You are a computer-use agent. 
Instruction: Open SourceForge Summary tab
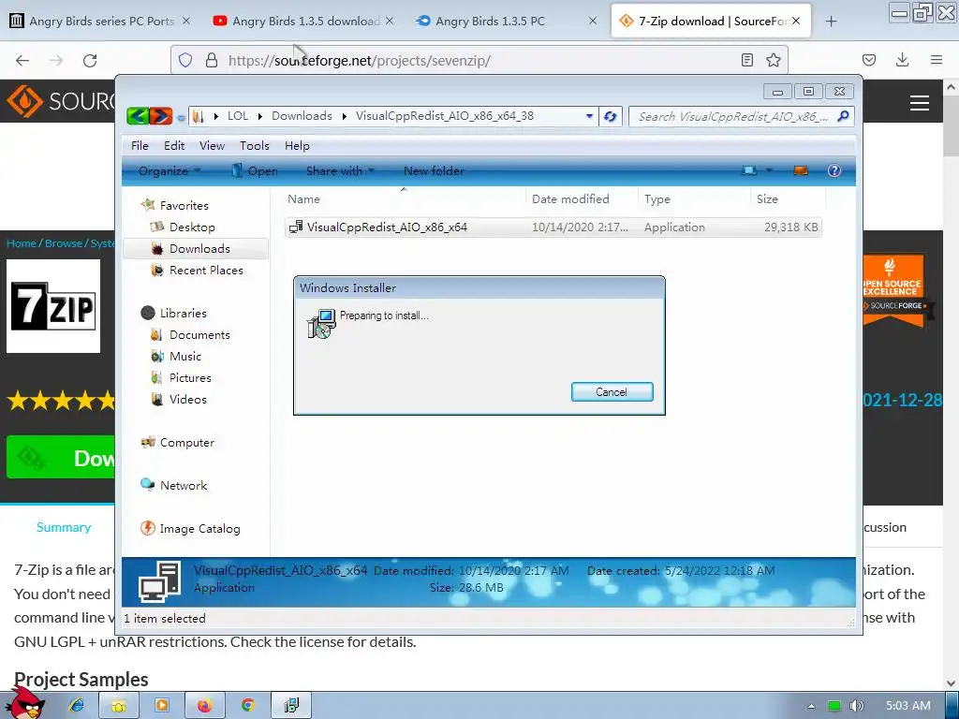(64, 527)
